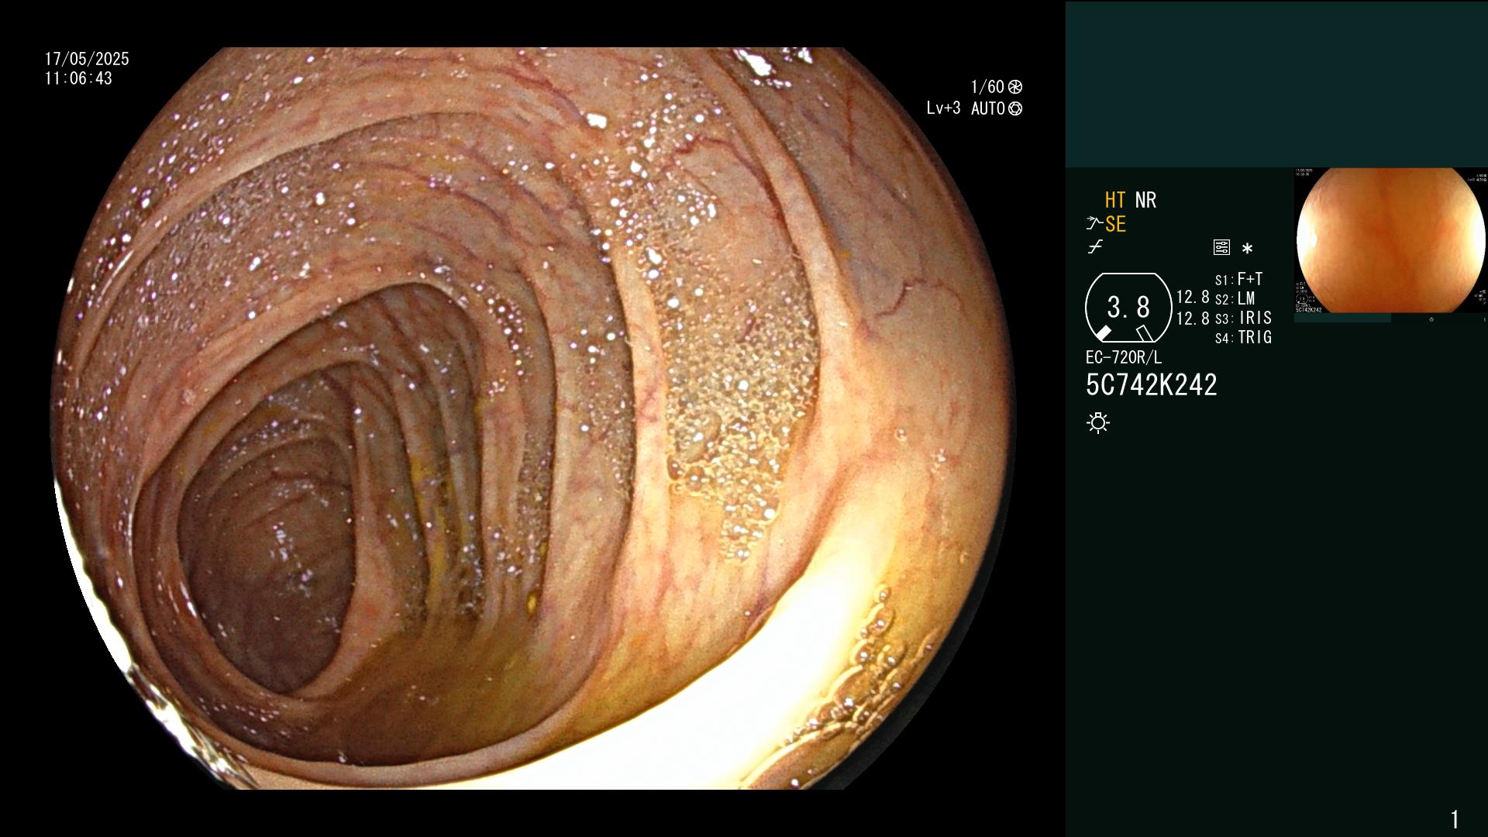Click the shutter speed fan icon next to 1/60
This screenshot has height=837, width=1488.
1015,87
